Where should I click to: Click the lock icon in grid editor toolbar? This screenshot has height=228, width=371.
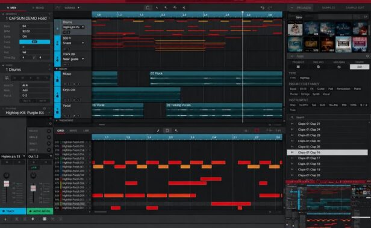[x=246, y=130]
